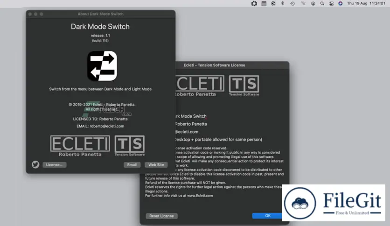Confirm the license dialog with OK

268,216
